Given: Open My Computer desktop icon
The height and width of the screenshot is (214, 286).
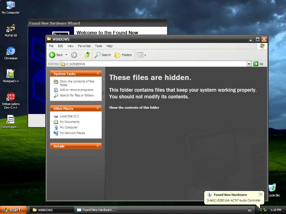Looking at the screenshot, I should (11, 7).
